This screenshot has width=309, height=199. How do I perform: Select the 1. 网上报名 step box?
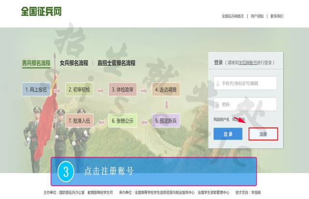(36, 89)
